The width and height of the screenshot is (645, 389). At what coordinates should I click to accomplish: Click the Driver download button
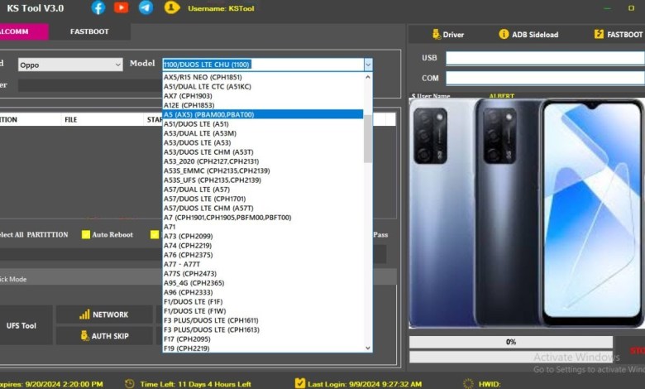tap(448, 35)
